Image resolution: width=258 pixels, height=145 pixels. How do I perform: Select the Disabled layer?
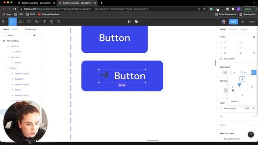19,79
